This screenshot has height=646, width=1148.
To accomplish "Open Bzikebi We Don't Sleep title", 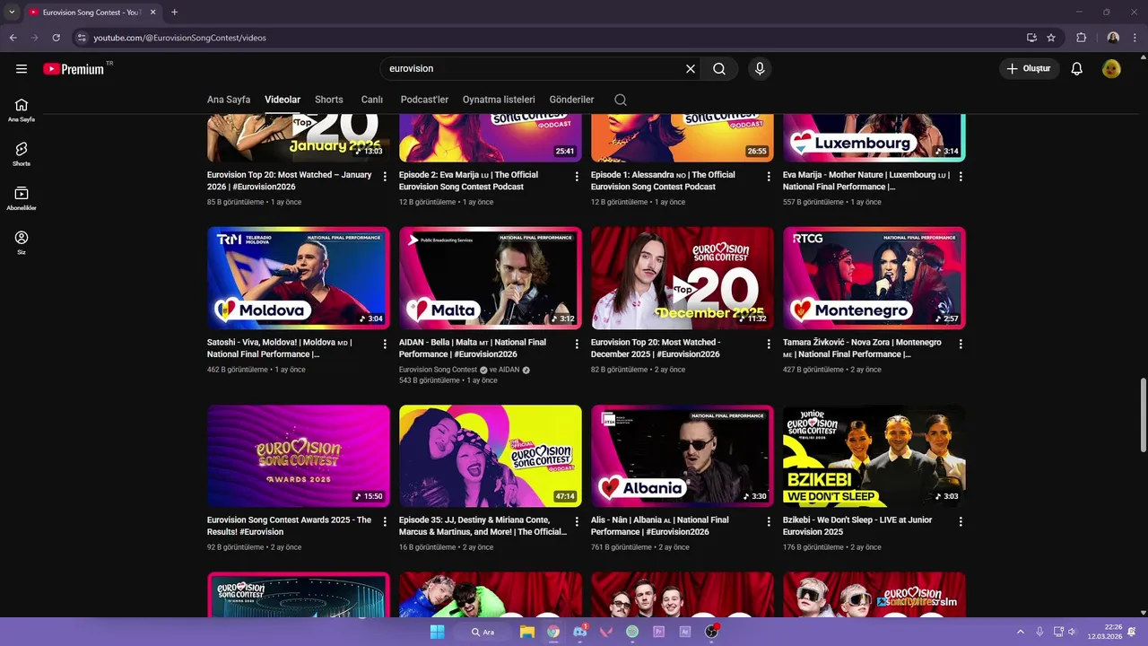I will tap(857, 526).
